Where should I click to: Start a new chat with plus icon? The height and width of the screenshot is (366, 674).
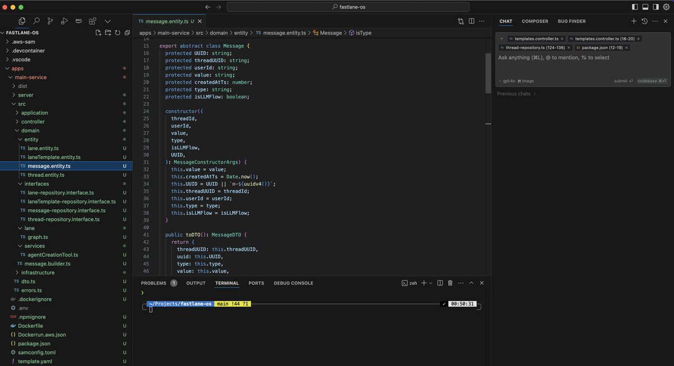click(x=634, y=21)
